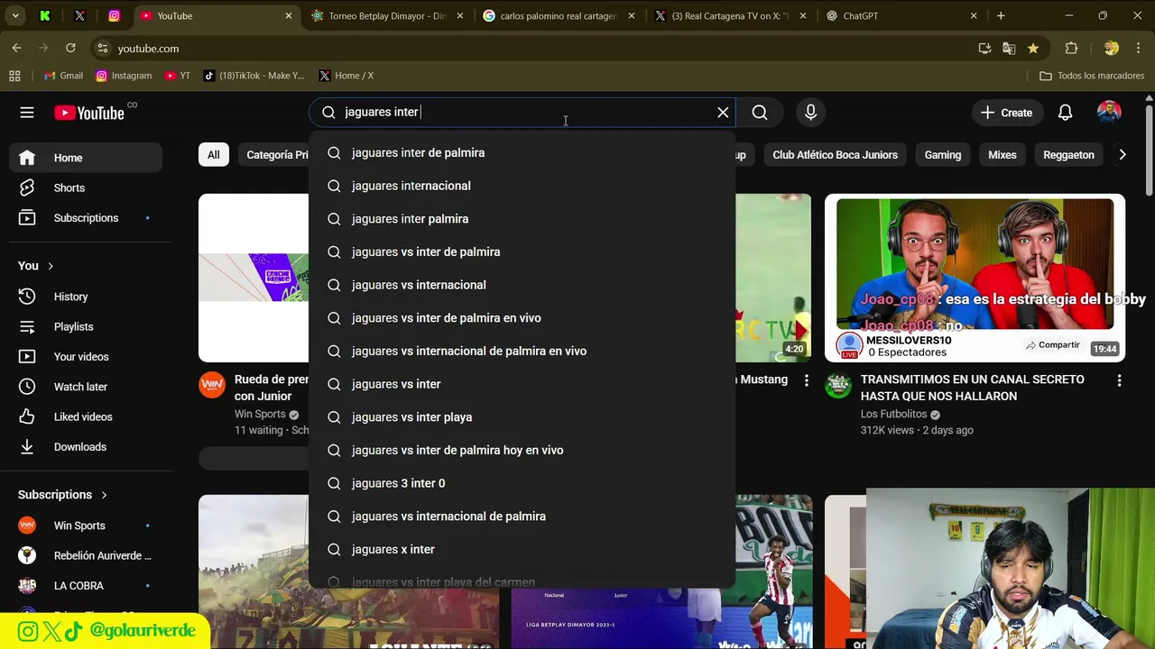Switch to the Torneo Betplay Dimayor tab

[x=387, y=15]
